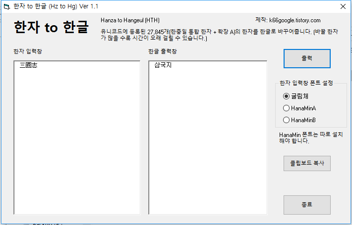Click inside the 한자 입력창 text box

pyautogui.click(x=77, y=137)
